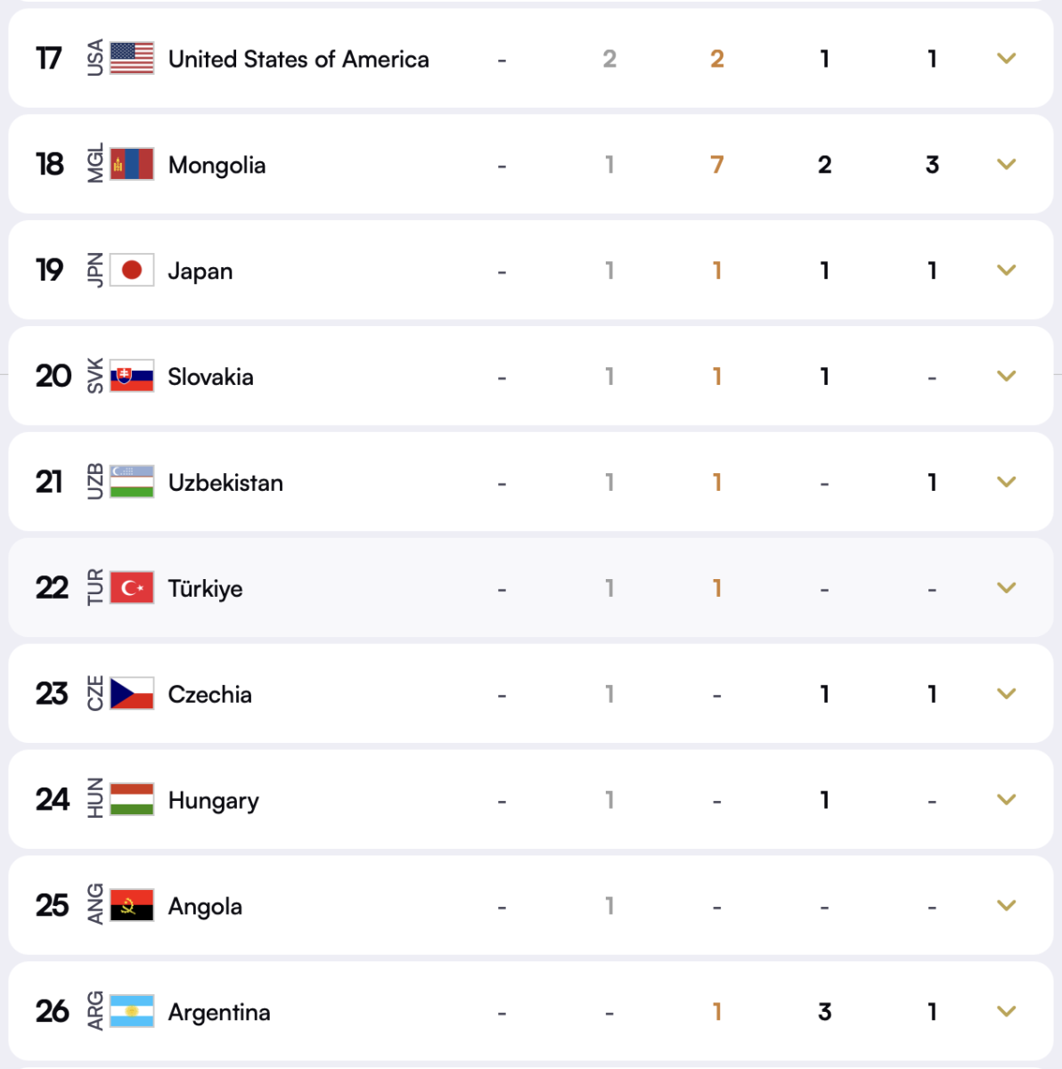This screenshot has width=1062, height=1069.
Task: Click the Japan flag icon
Action: click(134, 270)
